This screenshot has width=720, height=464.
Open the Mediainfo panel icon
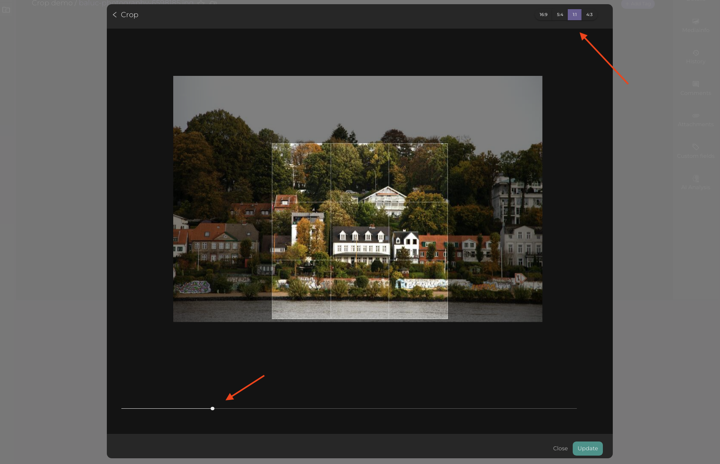pos(696,21)
